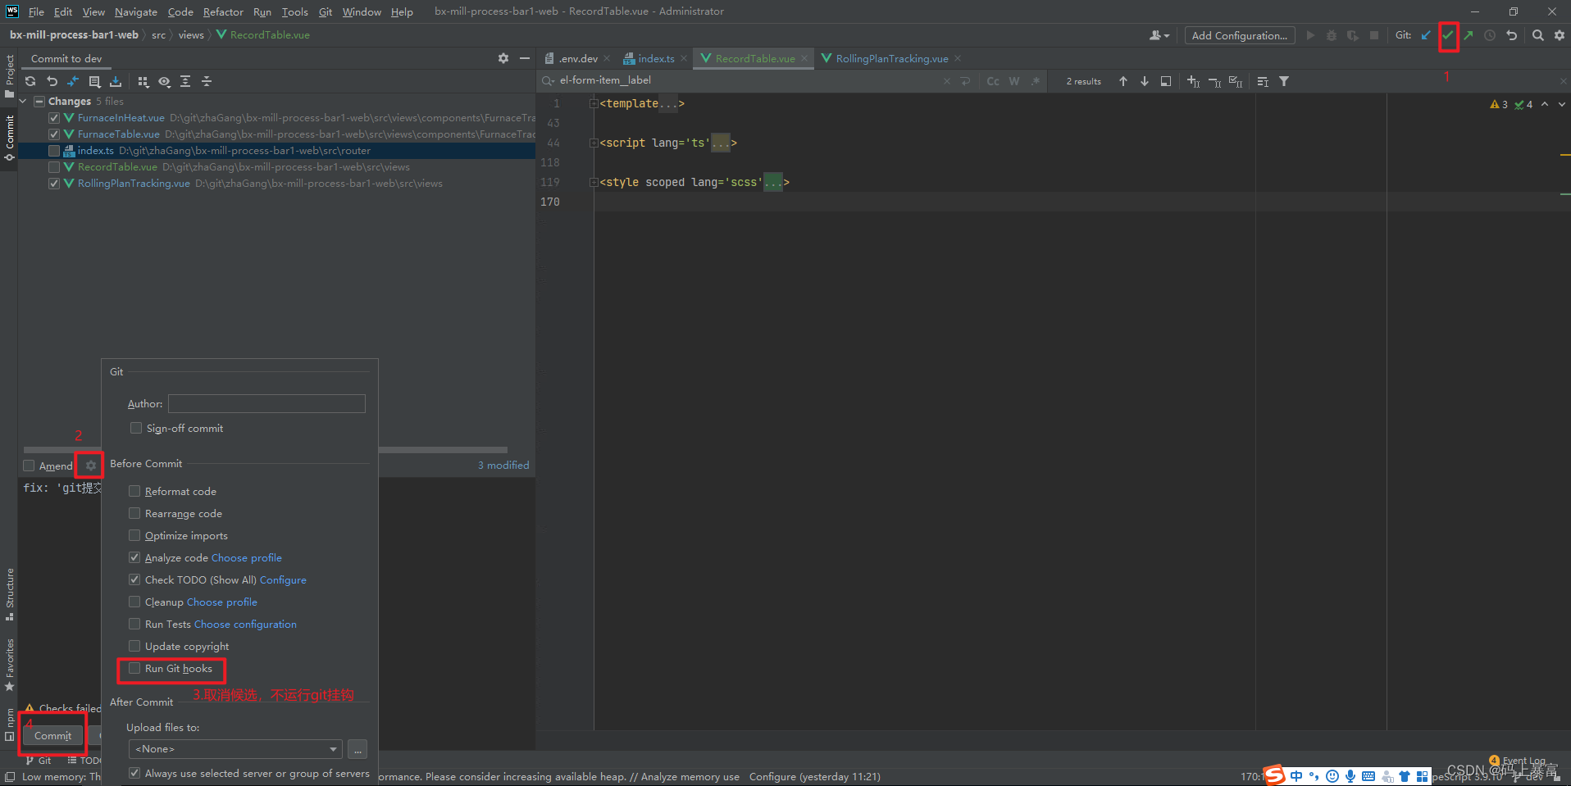Open search history dropdown in find bar
The height and width of the screenshot is (786, 1571).
point(547,80)
